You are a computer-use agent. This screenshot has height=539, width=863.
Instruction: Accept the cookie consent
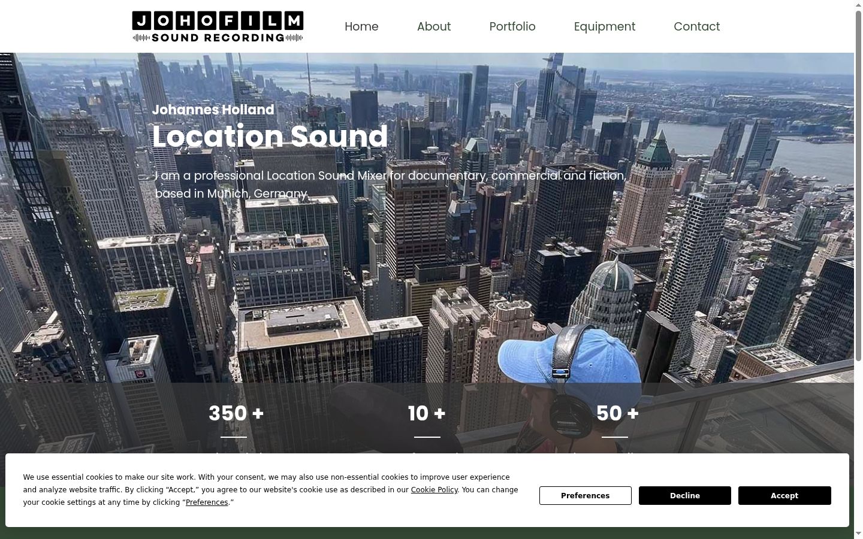coord(784,495)
